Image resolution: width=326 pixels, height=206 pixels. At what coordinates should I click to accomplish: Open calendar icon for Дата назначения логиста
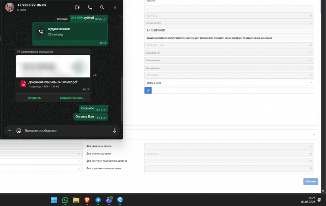click(310, 146)
